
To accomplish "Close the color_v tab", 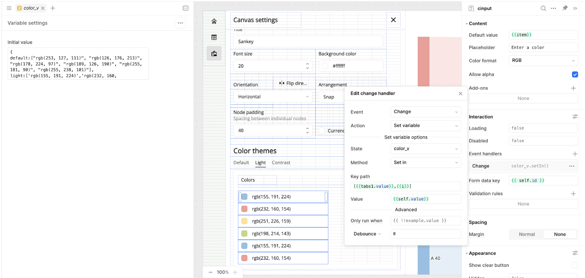I will tap(43, 8).
